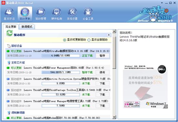Image resolution: width=178 pixels, height=122 pixels.
Task: Click the scrollbar down arrow
Action: point(114,117)
